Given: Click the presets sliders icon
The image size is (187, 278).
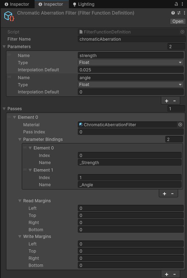Looking at the screenshot, I should point(179,13).
